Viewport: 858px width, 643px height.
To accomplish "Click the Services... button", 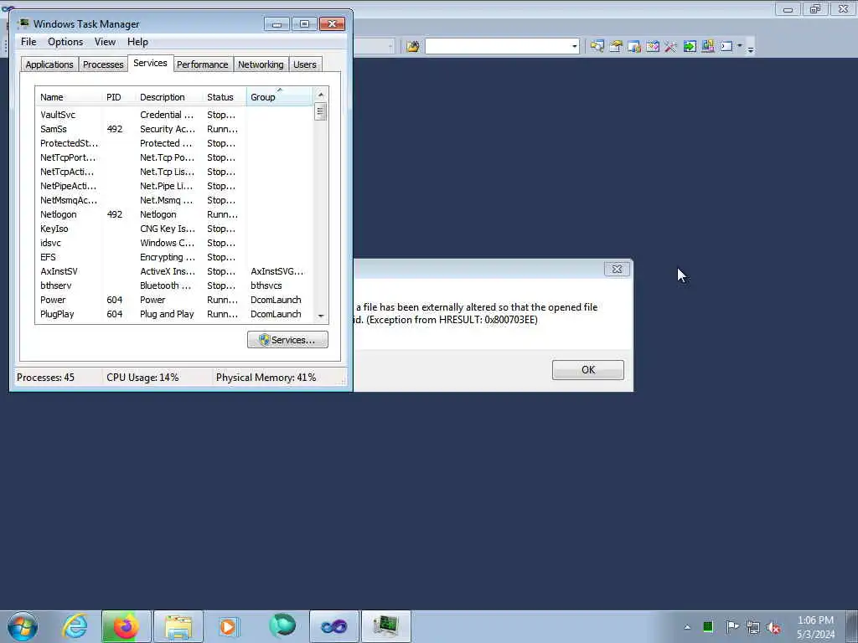I will click(287, 340).
